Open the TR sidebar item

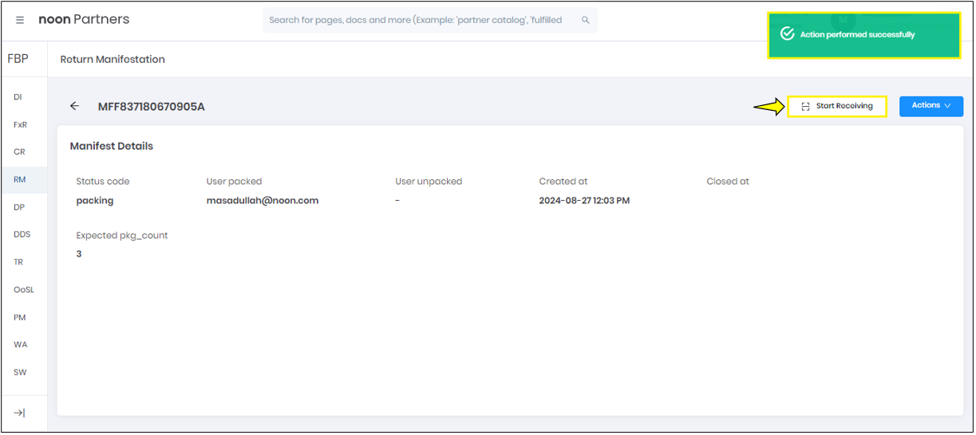18,262
